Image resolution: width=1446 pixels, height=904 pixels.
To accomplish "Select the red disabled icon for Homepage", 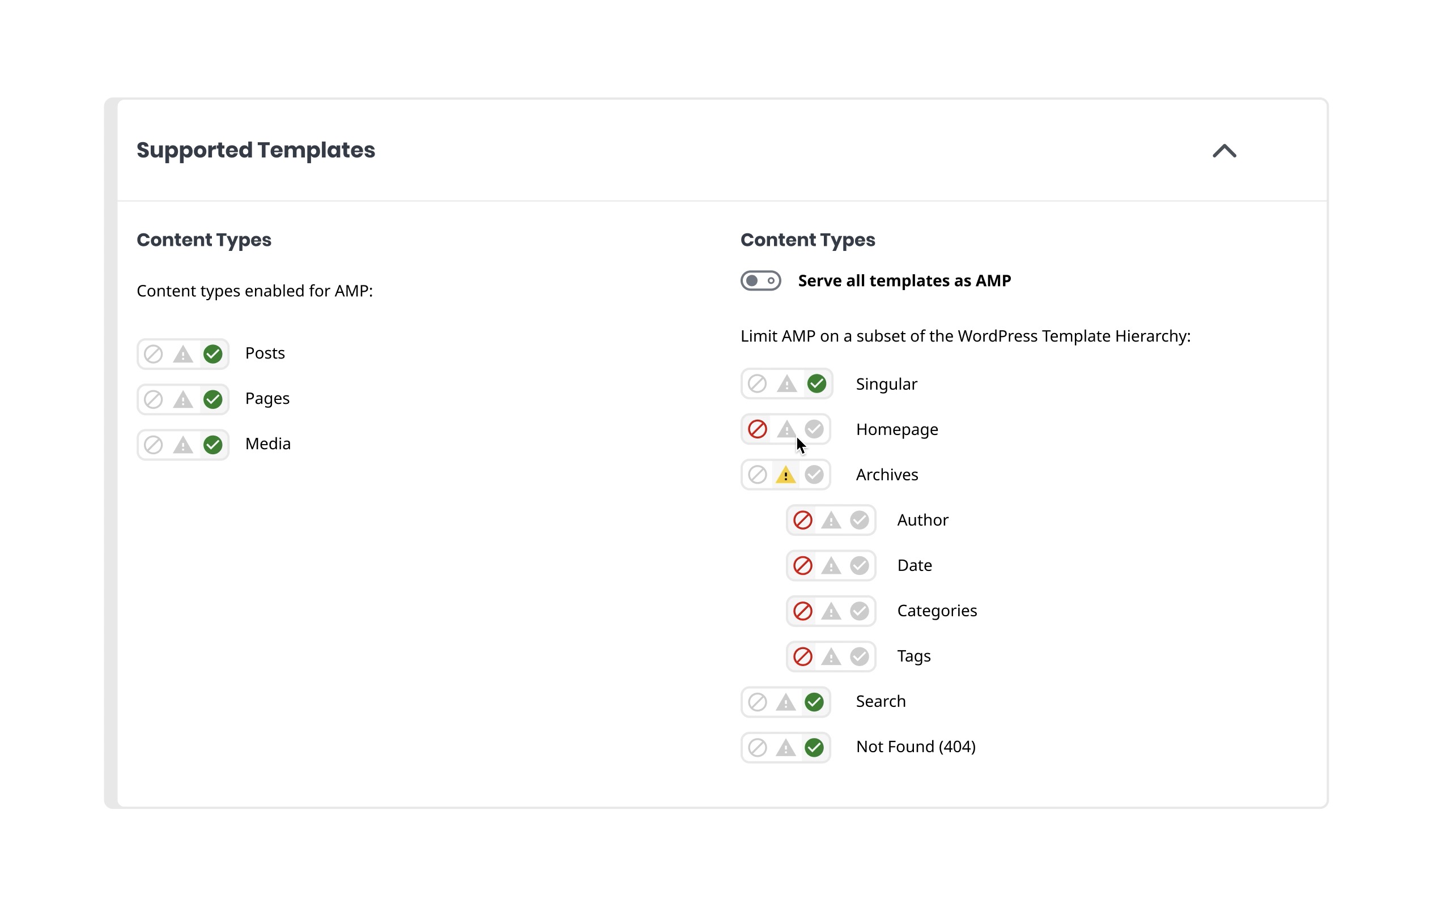I will click(x=757, y=429).
